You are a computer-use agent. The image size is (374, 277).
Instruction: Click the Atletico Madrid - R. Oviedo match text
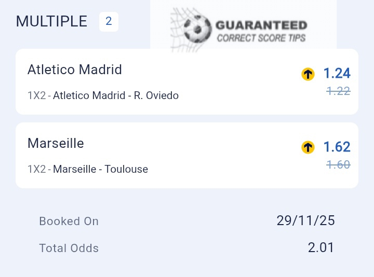(116, 95)
